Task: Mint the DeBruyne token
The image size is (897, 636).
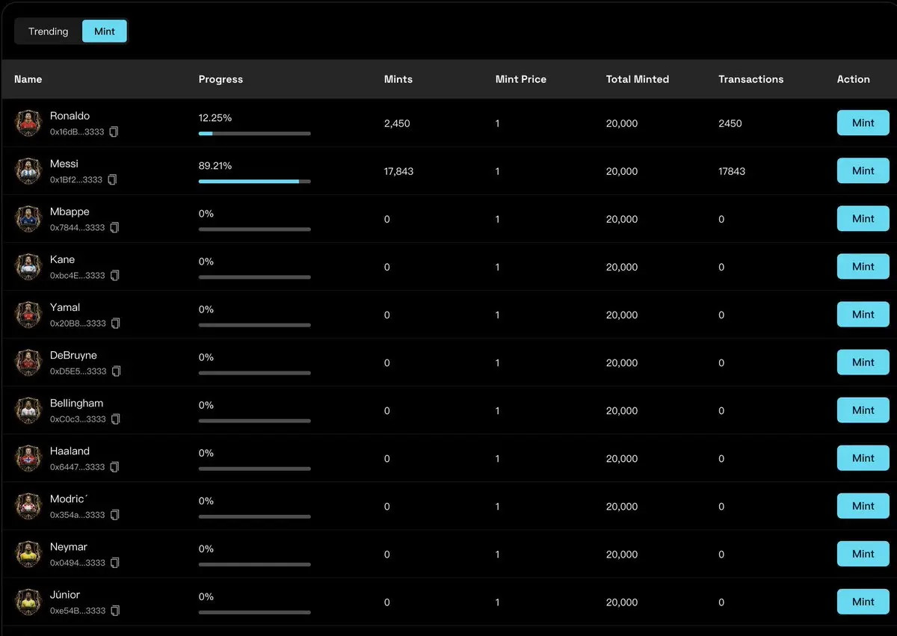Action: pyautogui.click(x=863, y=362)
